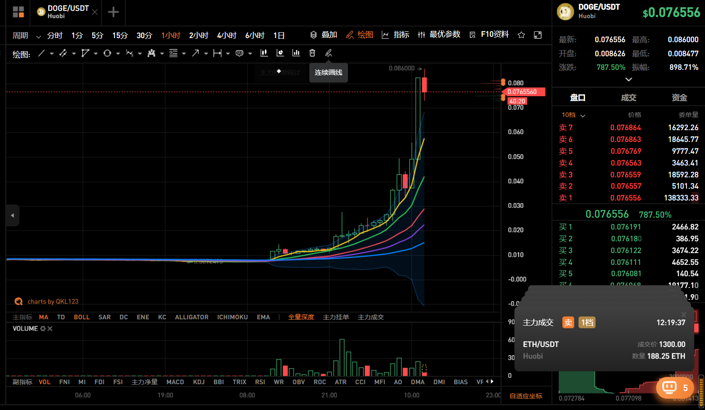
Task: Click the plus icon to add new tab
Action: 113,12
